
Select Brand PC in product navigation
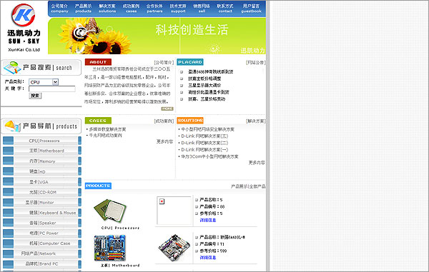tap(42, 264)
